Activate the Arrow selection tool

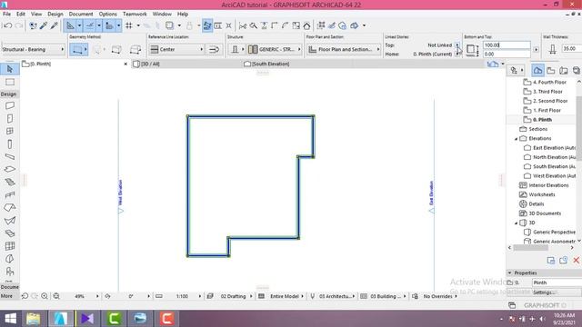point(10,69)
